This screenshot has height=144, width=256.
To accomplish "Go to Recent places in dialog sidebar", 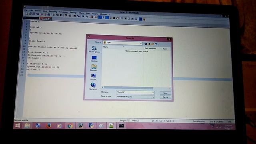I will coord(94,49).
